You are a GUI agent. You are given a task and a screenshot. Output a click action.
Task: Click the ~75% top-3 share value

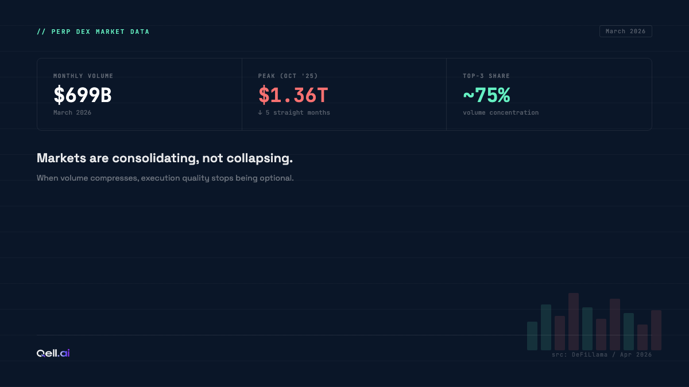point(486,95)
